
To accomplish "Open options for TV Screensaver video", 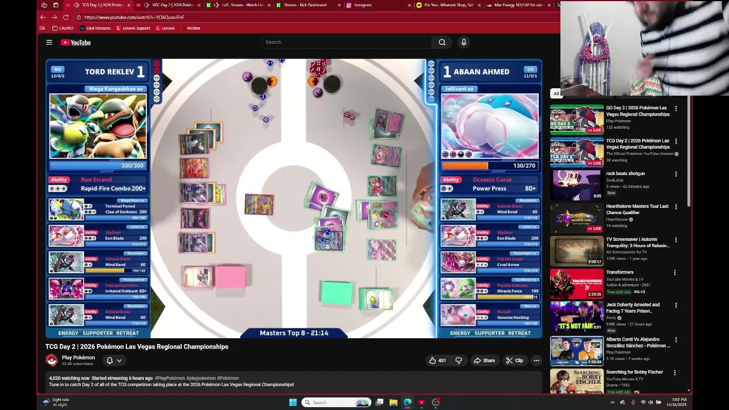I will click(676, 240).
